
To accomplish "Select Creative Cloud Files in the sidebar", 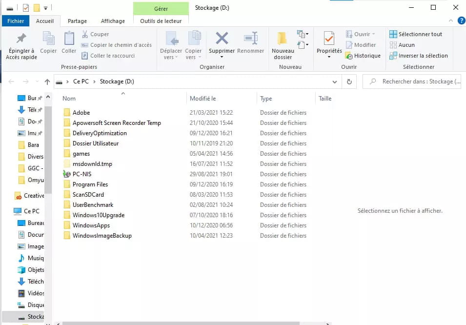I will click(x=29, y=196).
